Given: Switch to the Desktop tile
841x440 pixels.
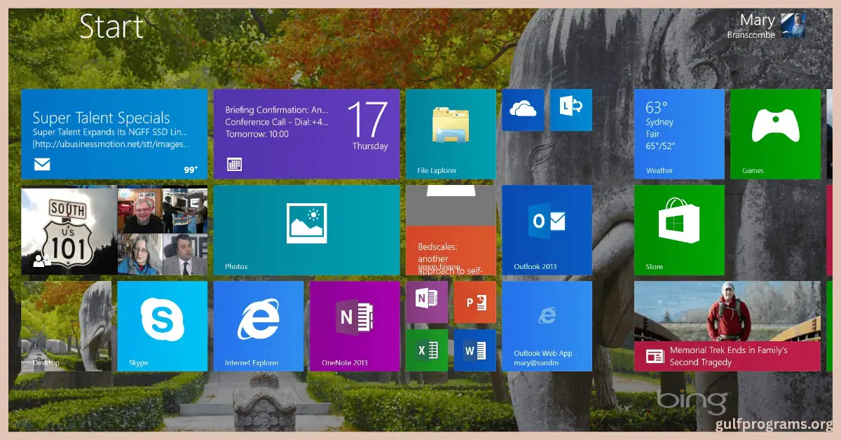Looking at the screenshot, I should (x=66, y=326).
